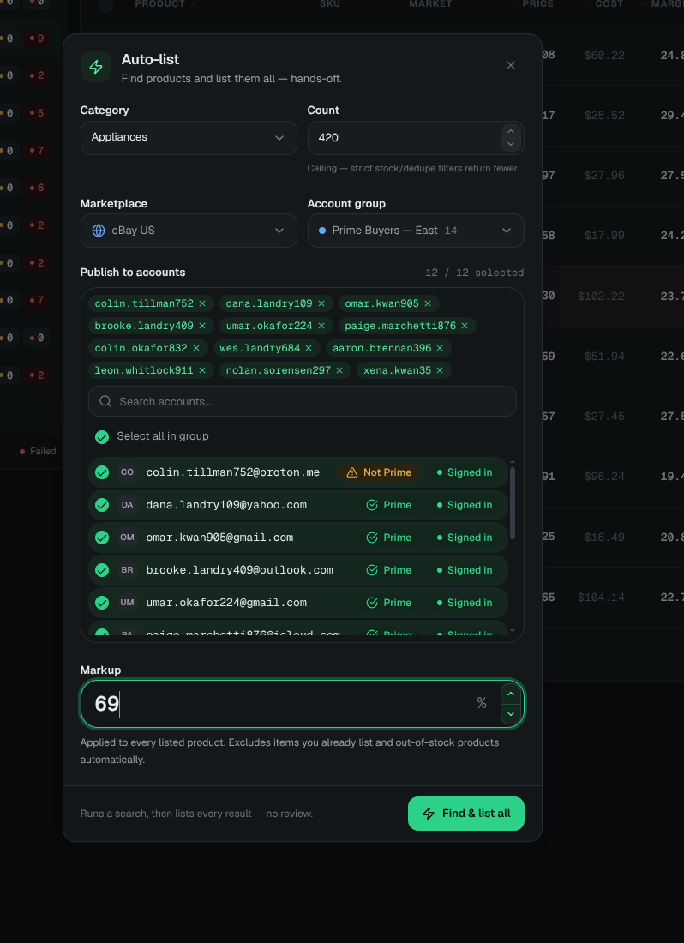The height and width of the screenshot is (943, 684).
Task: Remove the colin.okafor832 chip
Action: point(196,348)
